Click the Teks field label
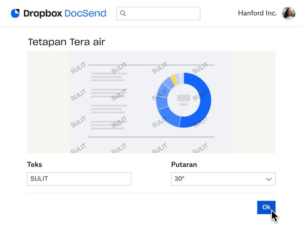 [x=35, y=164]
